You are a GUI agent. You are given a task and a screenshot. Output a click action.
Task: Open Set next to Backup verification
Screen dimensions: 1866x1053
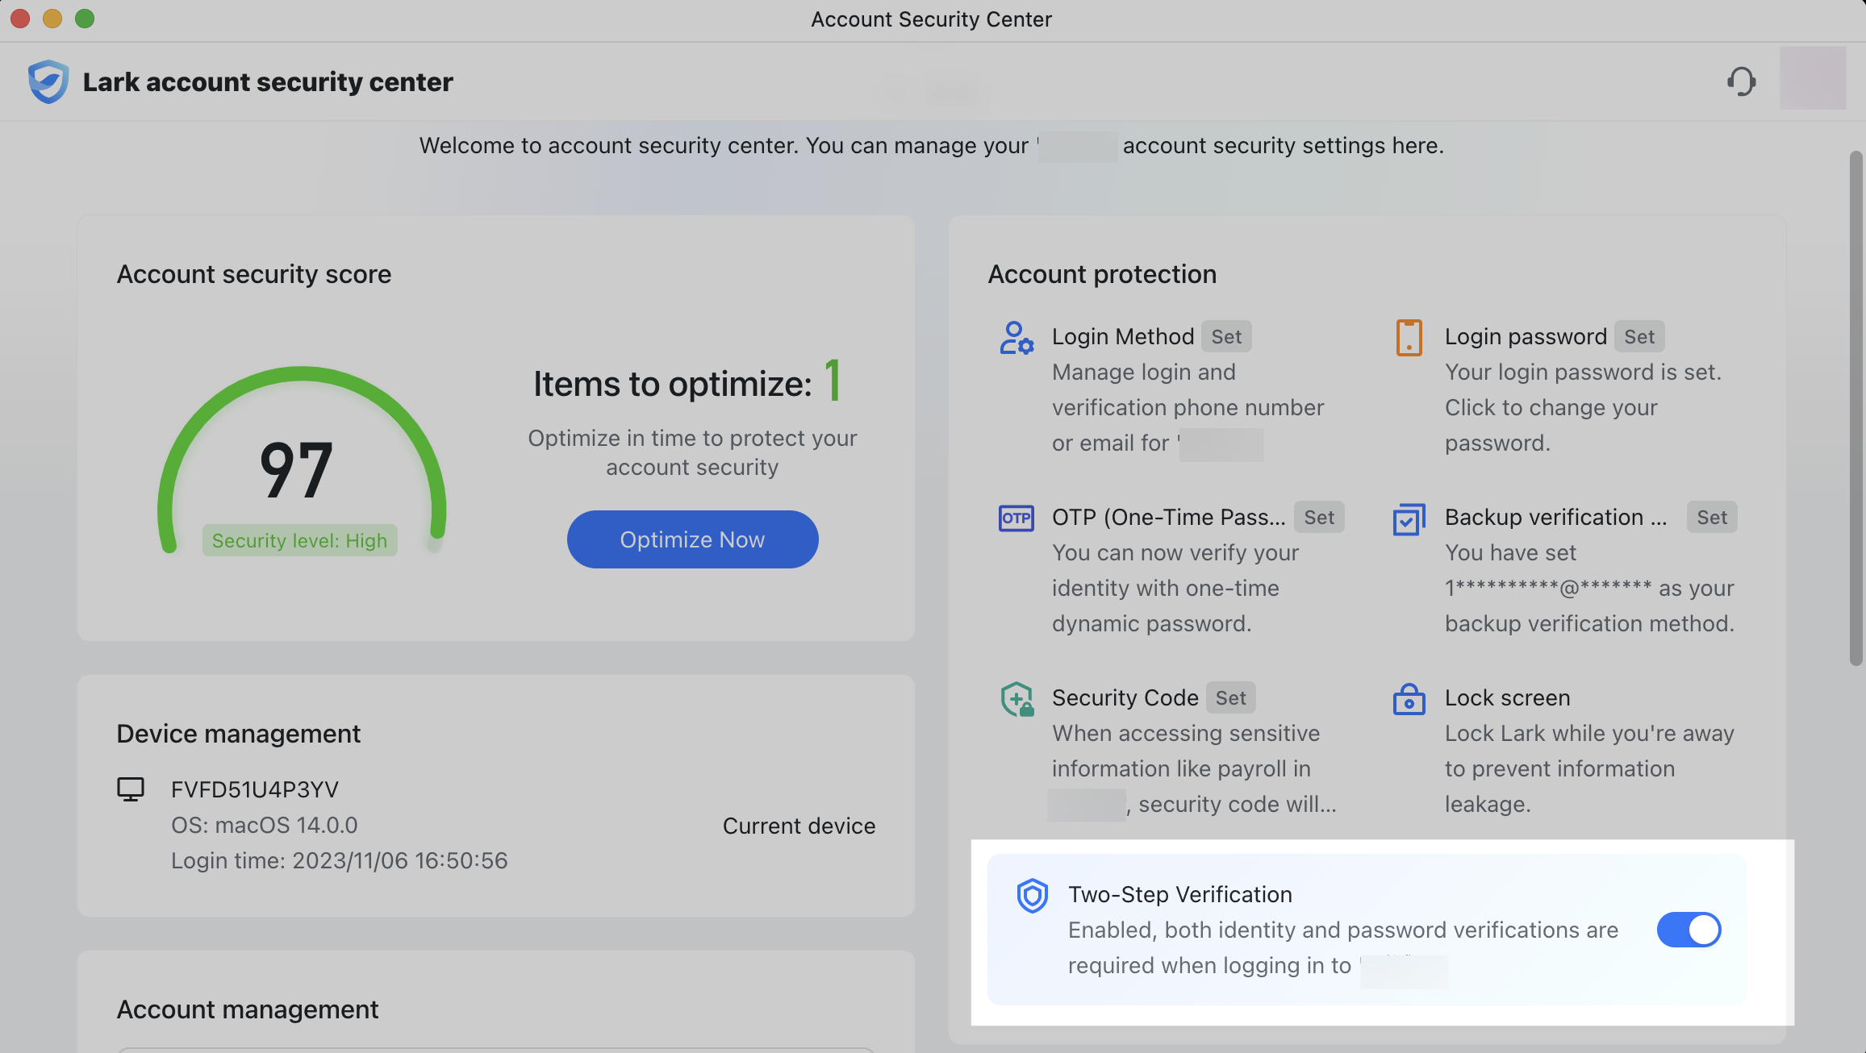pos(1712,517)
